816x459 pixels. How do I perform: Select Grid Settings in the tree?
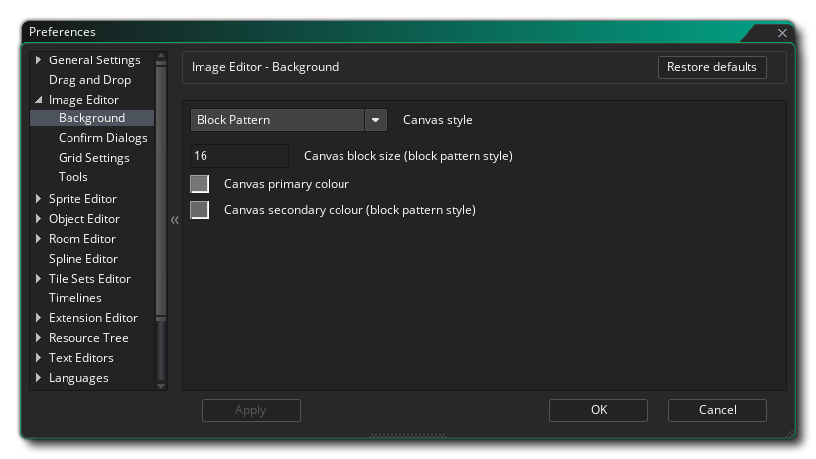pos(93,158)
